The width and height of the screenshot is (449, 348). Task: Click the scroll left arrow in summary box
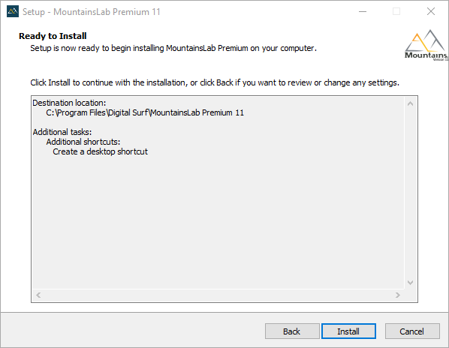click(x=38, y=295)
